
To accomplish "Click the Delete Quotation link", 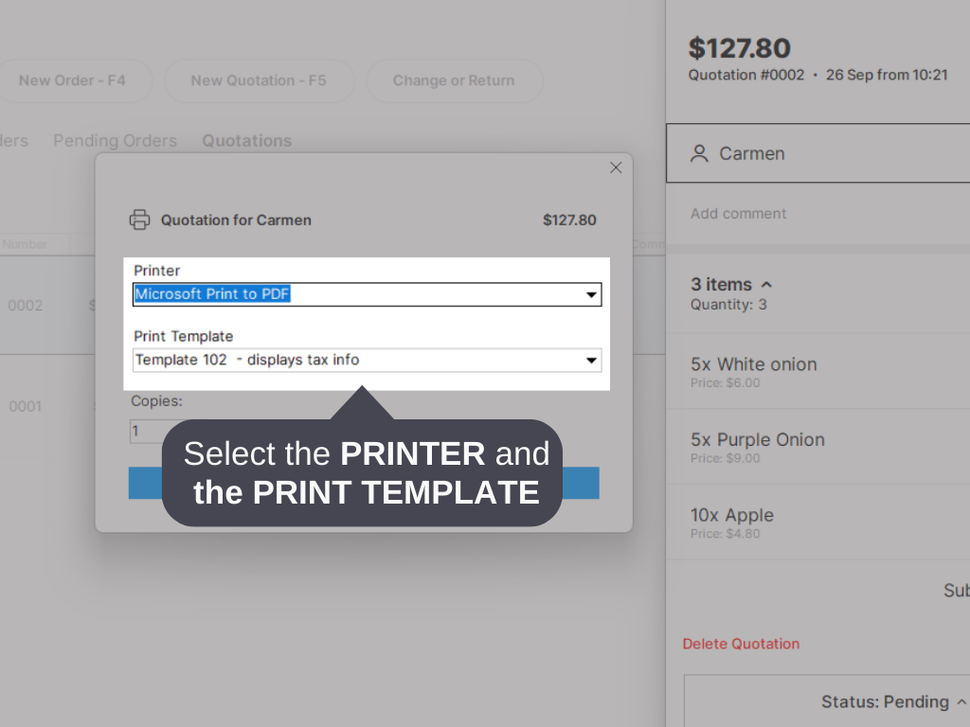I will tap(741, 644).
